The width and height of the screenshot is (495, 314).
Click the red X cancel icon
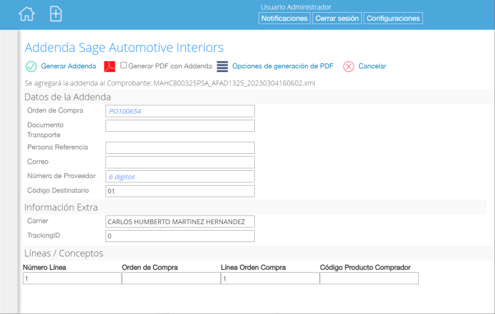(348, 67)
